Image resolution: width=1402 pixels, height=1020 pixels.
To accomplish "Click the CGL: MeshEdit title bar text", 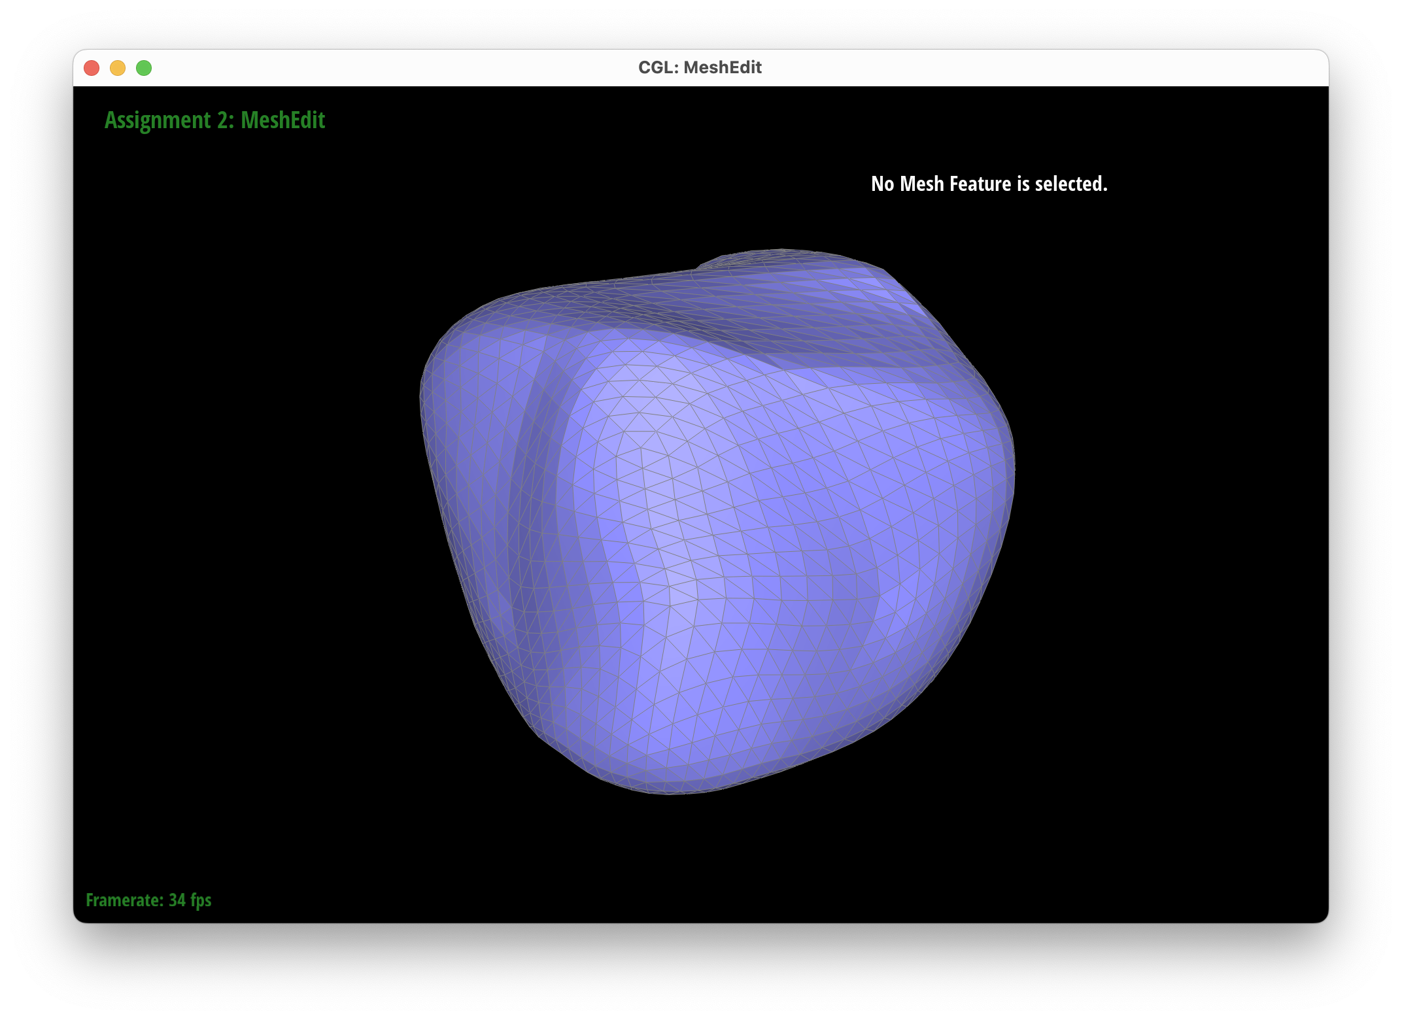I will (700, 67).
